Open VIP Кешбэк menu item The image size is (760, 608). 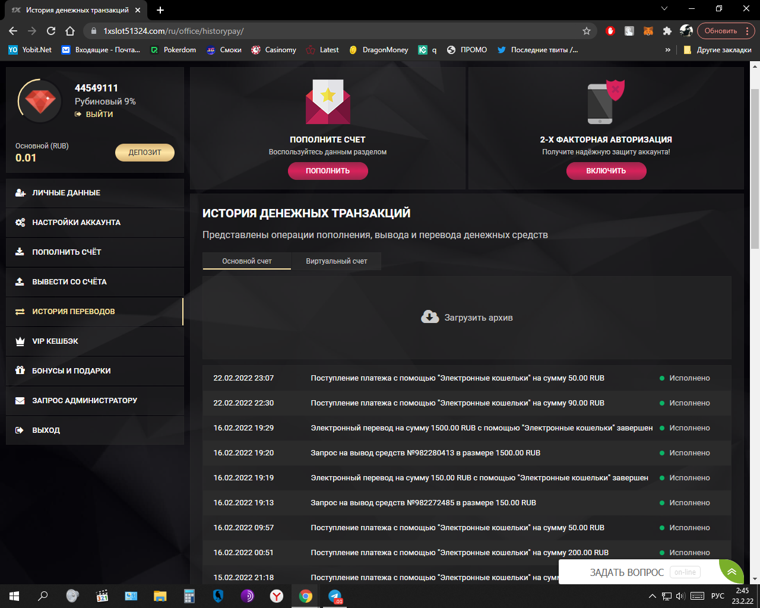pyautogui.click(x=55, y=341)
